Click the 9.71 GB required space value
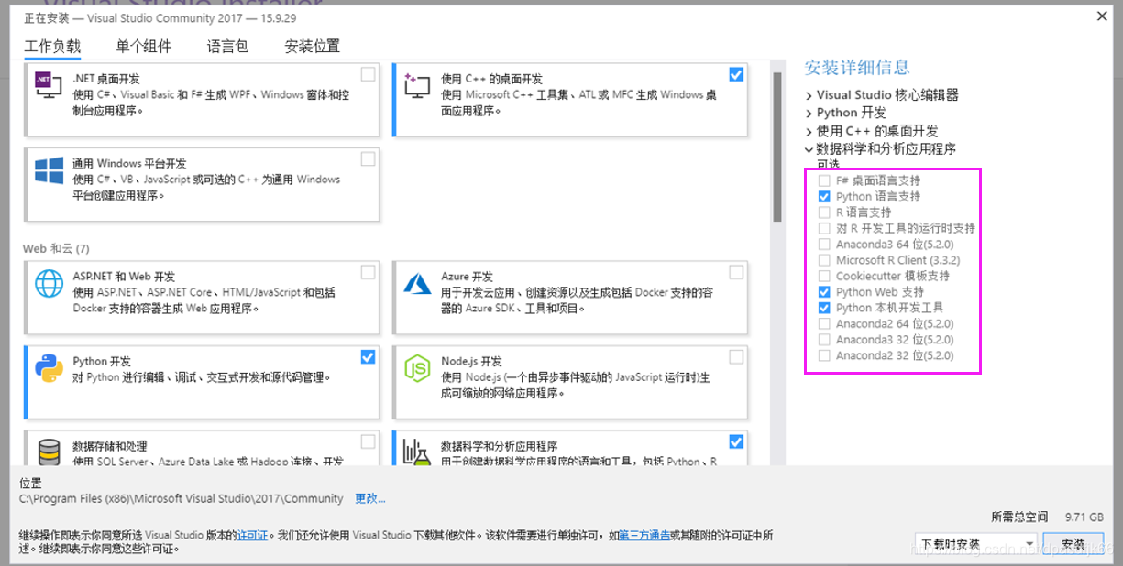 (1084, 517)
